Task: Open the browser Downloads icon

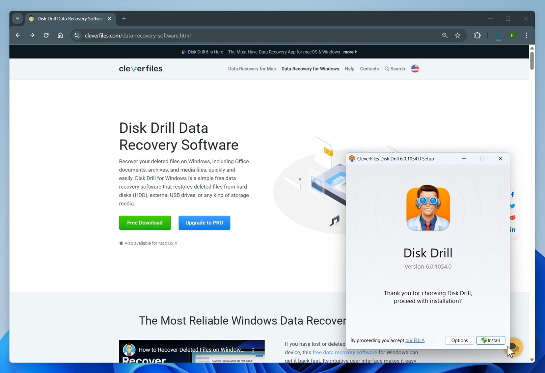Action: pyautogui.click(x=498, y=35)
